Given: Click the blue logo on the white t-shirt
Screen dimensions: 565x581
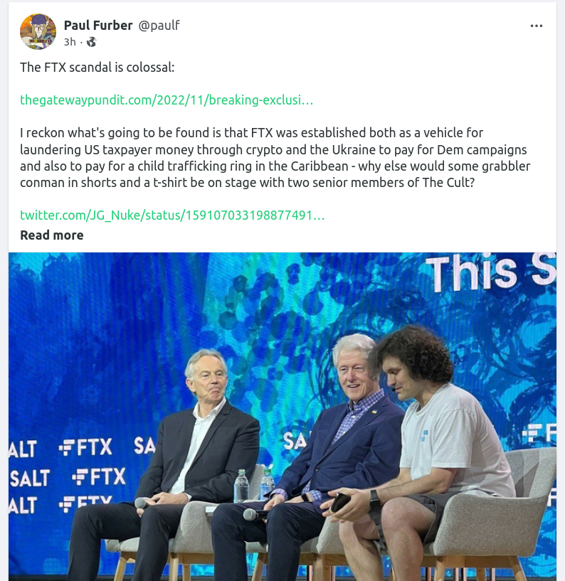Looking at the screenshot, I should tap(423, 435).
